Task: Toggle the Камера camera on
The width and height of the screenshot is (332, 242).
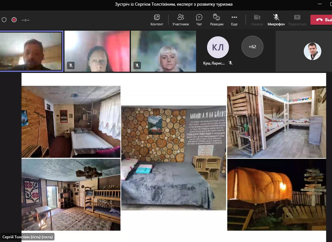Action: (x=257, y=20)
